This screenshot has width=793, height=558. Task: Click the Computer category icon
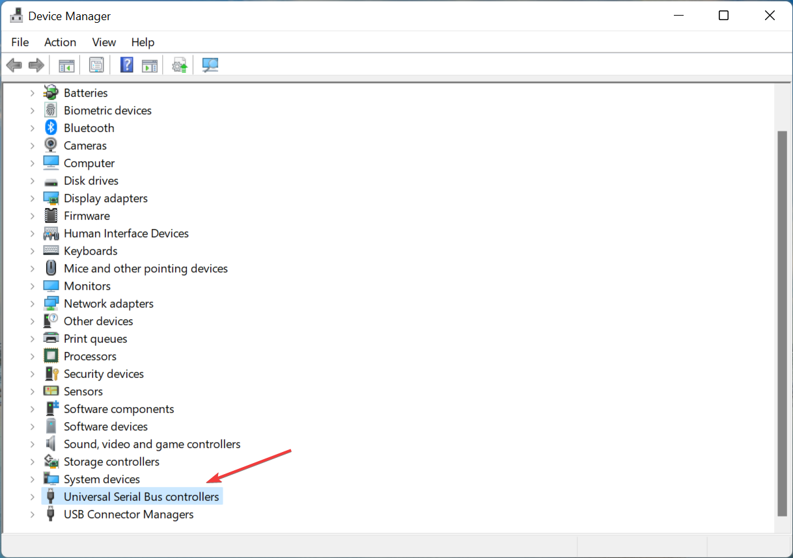[51, 163]
